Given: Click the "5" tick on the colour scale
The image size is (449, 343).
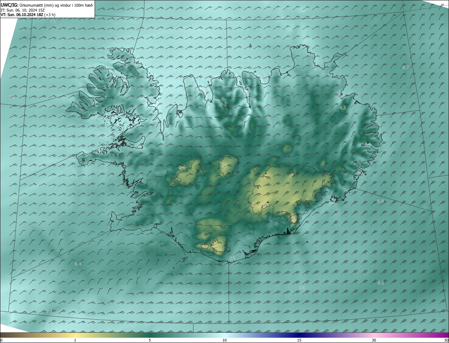Looking at the screenshot, I should click(x=150, y=340).
